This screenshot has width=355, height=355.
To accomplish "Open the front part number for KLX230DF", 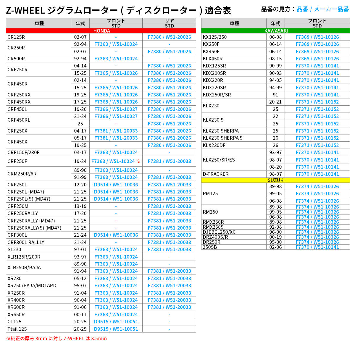I will [x=317, y=145].
